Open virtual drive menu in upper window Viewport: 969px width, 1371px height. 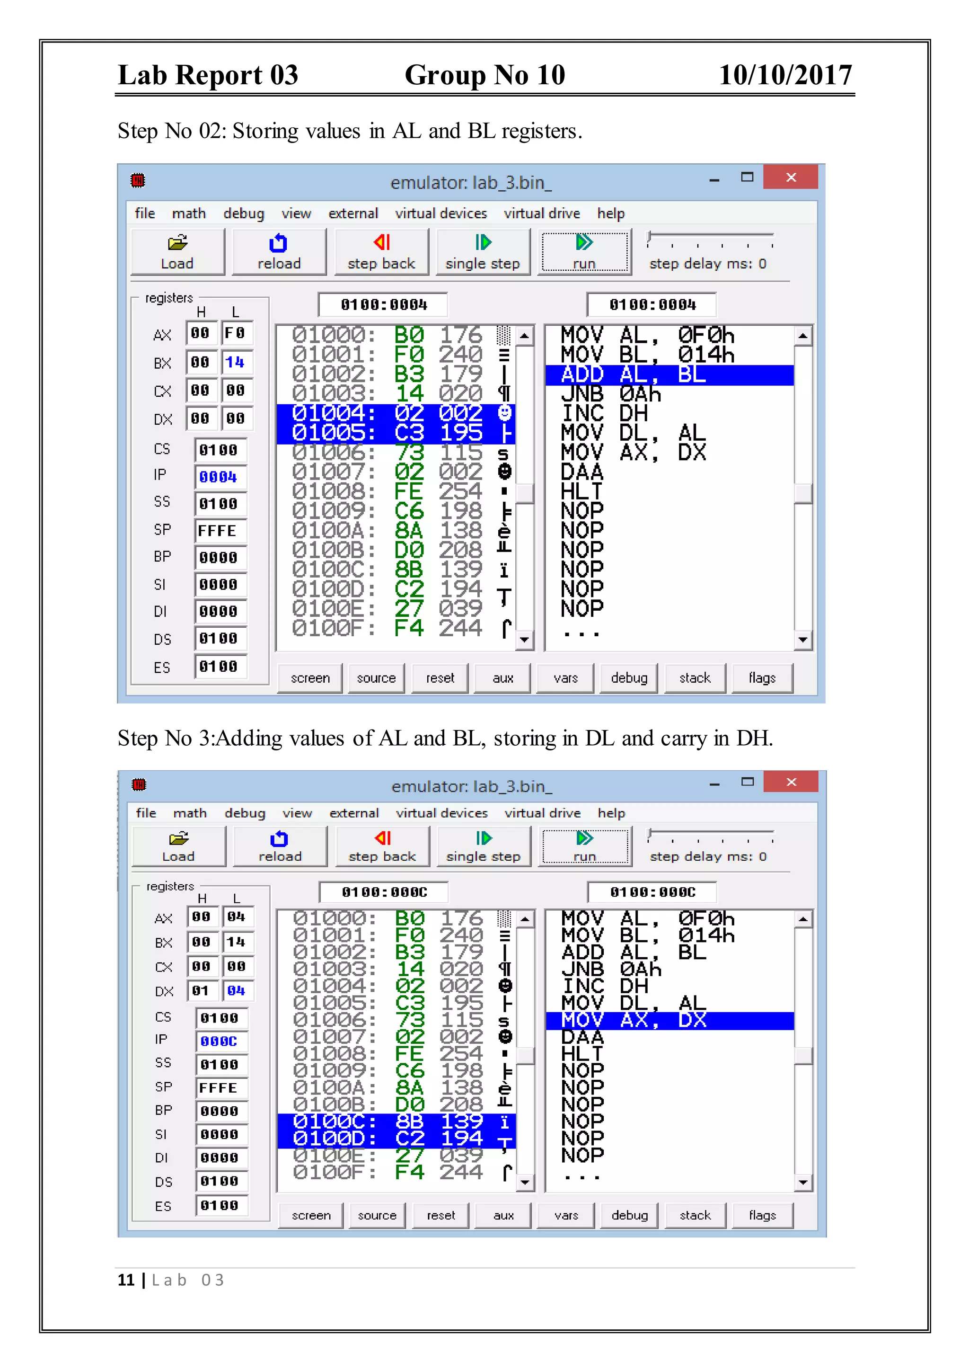[x=542, y=213]
